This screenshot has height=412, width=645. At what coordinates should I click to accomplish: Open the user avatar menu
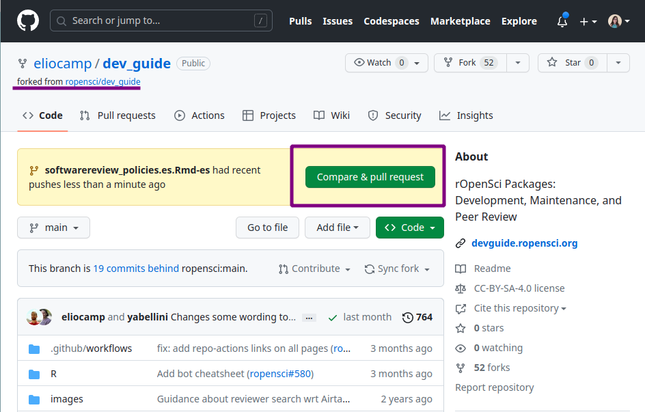[x=618, y=21]
